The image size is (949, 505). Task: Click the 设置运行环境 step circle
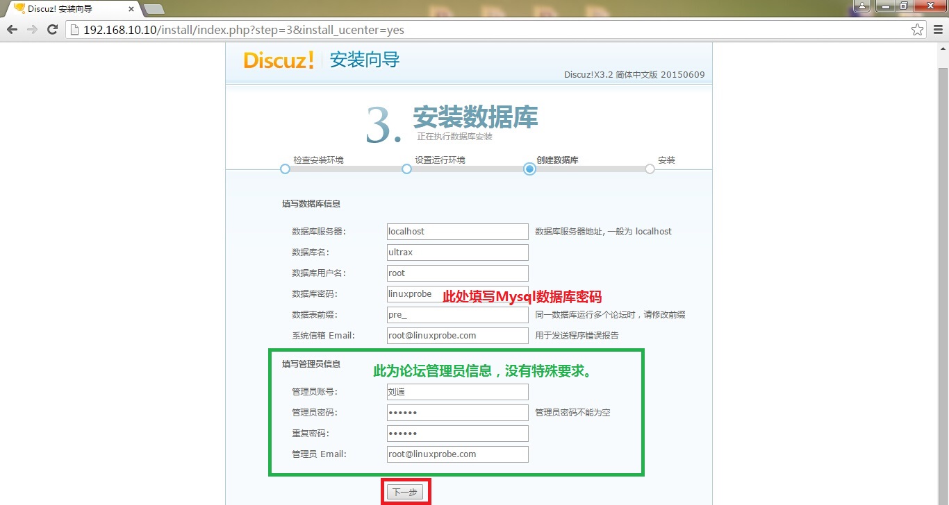coord(407,169)
